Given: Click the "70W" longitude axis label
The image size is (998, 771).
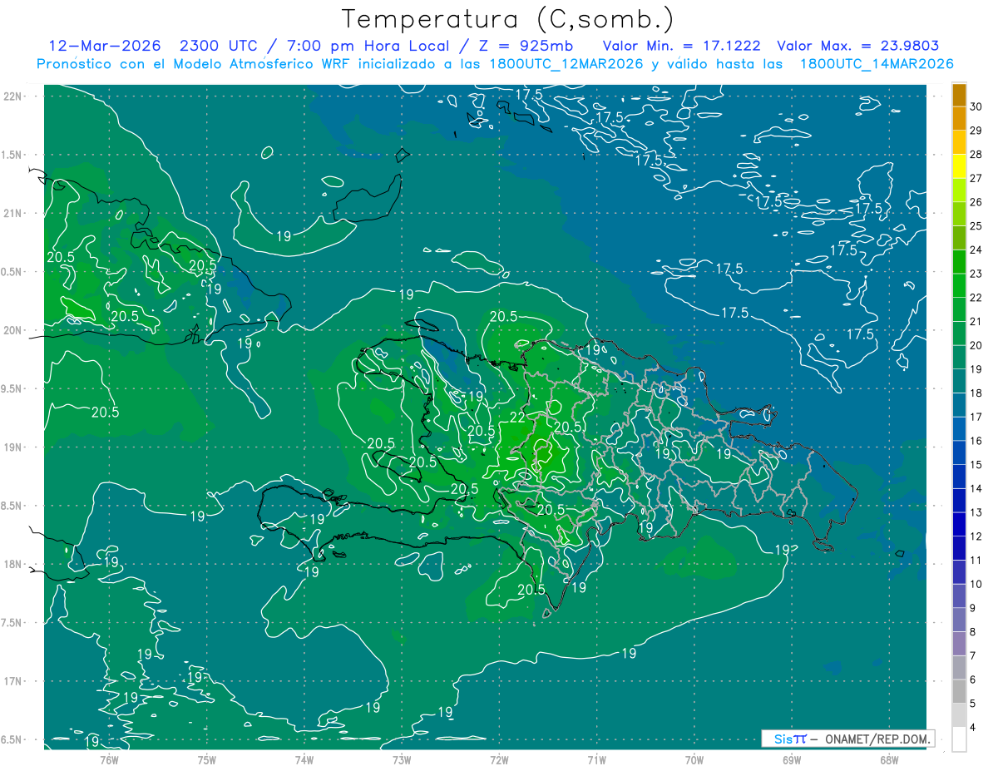Looking at the screenshot, I should (x=694, y=759).
